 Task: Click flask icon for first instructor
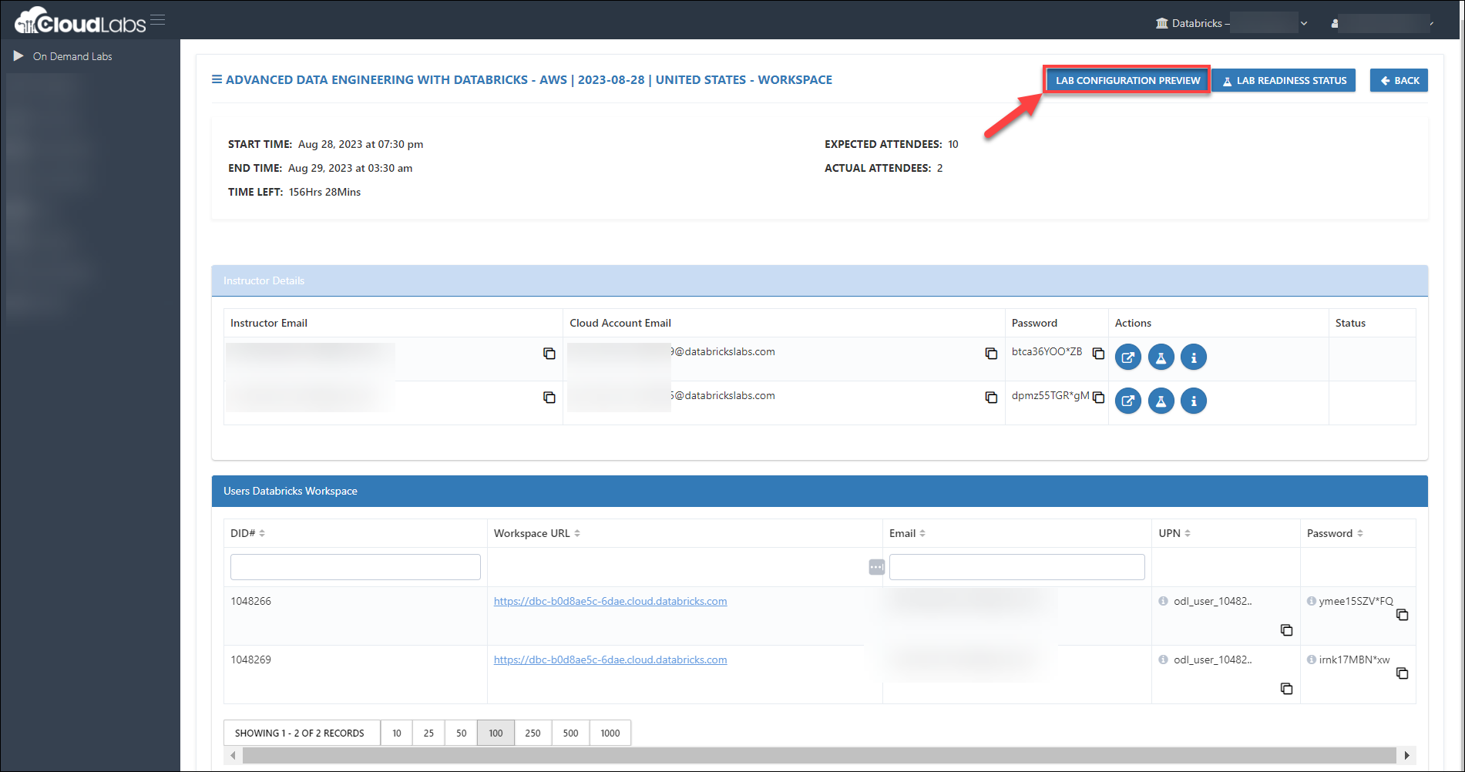[1161, 357]
